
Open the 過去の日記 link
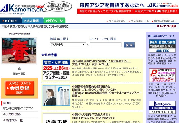[x=19, y=73]
